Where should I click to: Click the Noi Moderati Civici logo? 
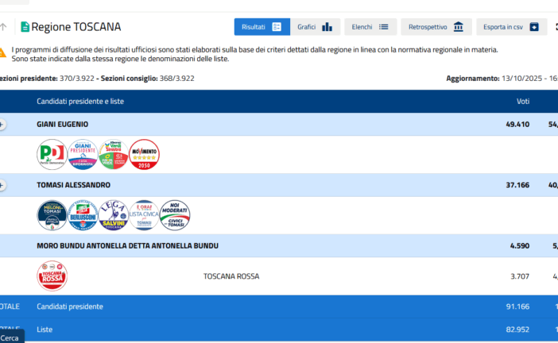click(x=175, y=215)
